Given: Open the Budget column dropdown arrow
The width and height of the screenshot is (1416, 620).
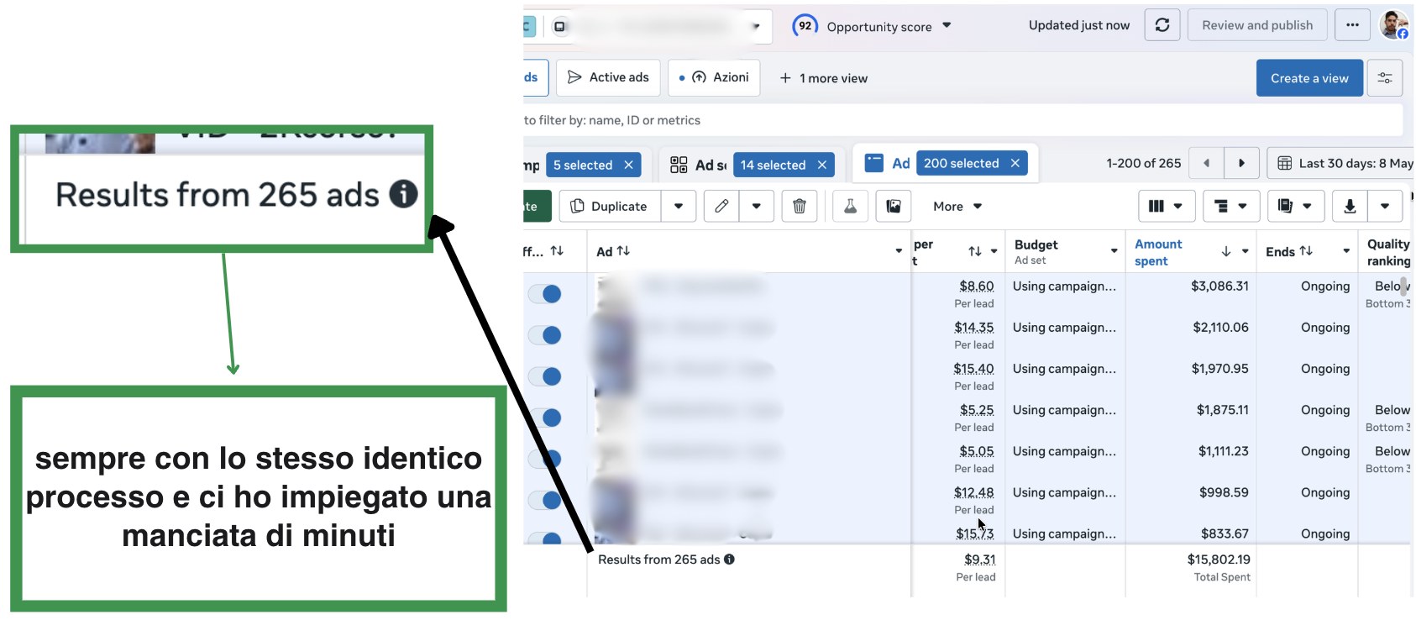Looking at the screenshot, I should click(x=1114, y=251).
